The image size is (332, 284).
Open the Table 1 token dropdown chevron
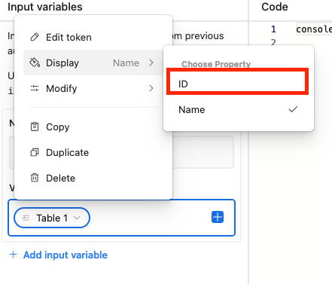click(77, 218)
